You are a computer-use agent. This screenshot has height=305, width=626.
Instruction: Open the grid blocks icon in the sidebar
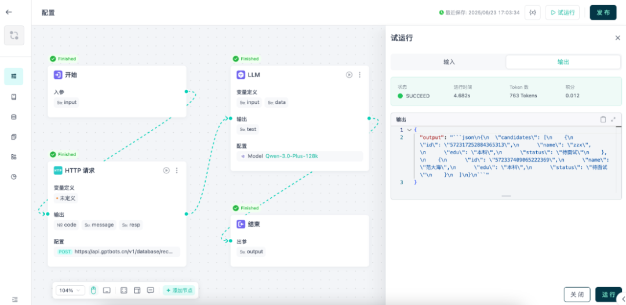13,157
